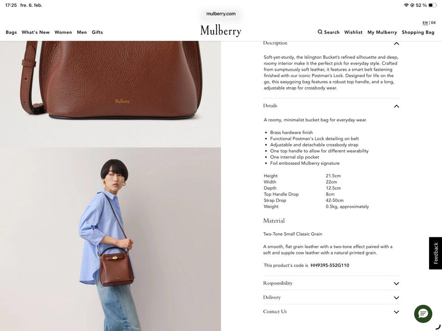Collapse the Details section chevron
Image resolution: width=442 pixels, height=331 pixels.
pyautogui.click(x=396, y=106)
